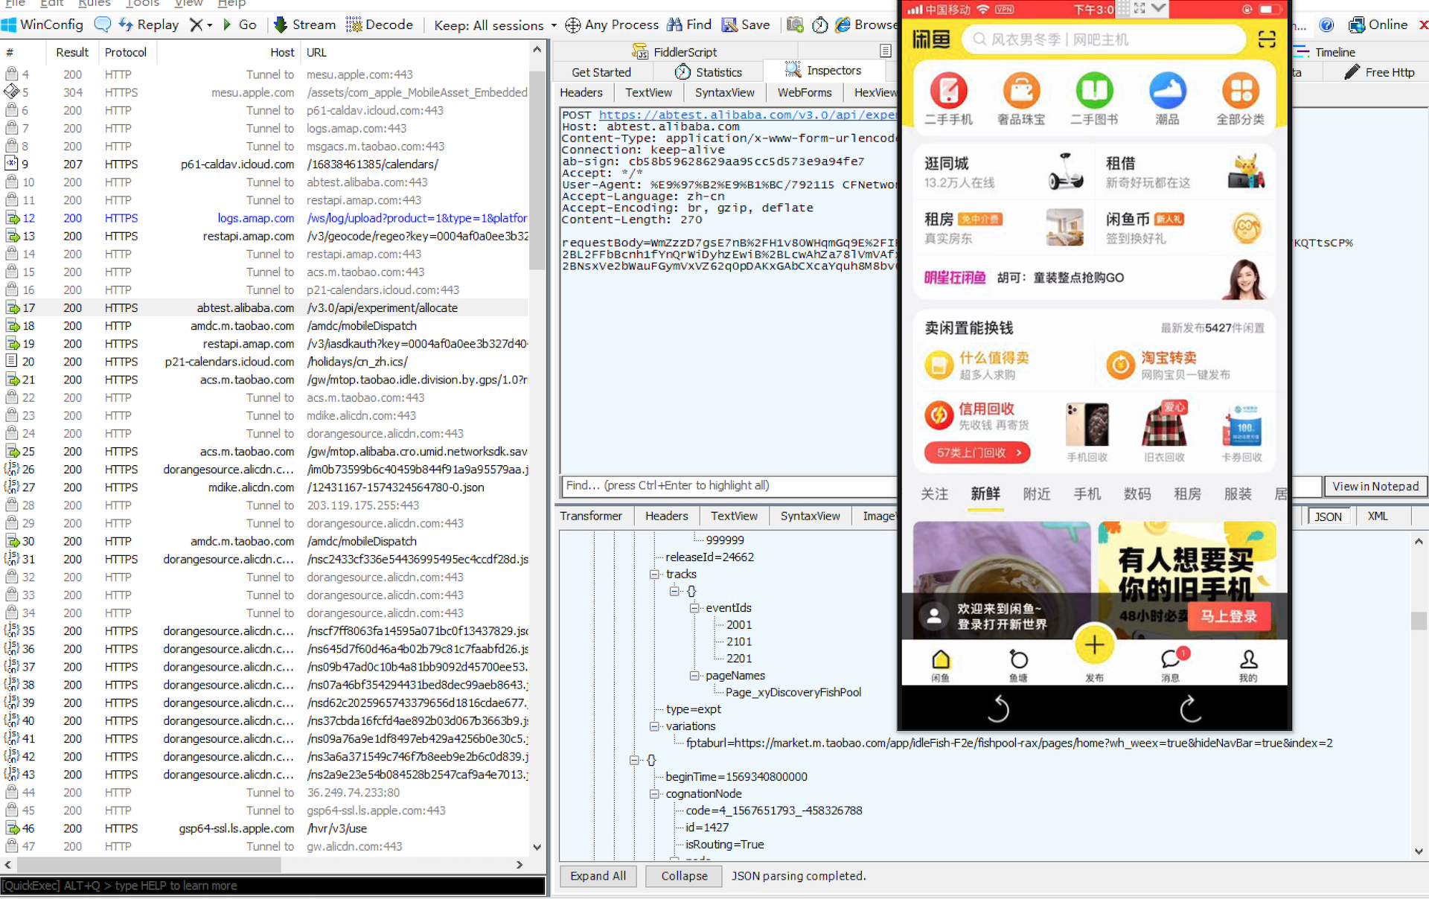Viewport: 1429px width, 899px height.
Task: Tap the 潮品 category icon
Action: (x=1167, y=91)
